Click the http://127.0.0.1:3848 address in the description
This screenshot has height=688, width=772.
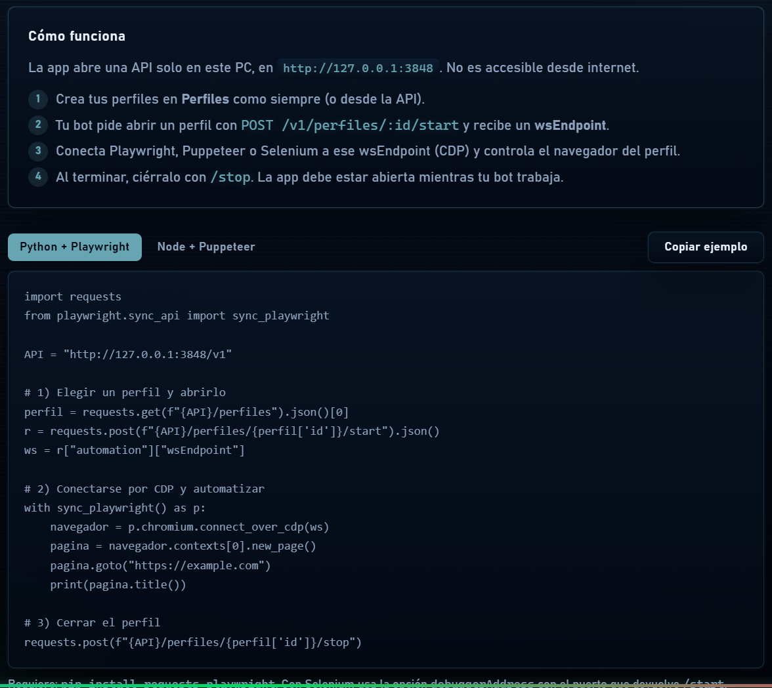(358, 68)
